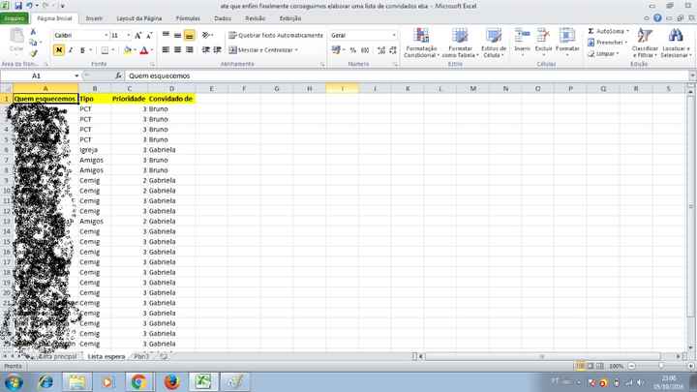Open Formatação Condicional menu
This screenshot has width=697, height=392.
[x=421, y=43]
